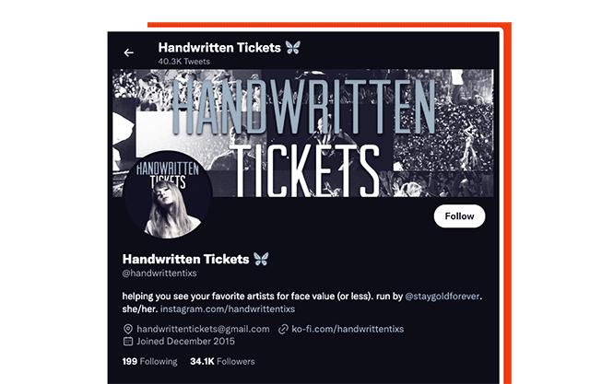The image size is (590, 384).
Task: Click the Joined December 2015 text
Action: point(185,341)
